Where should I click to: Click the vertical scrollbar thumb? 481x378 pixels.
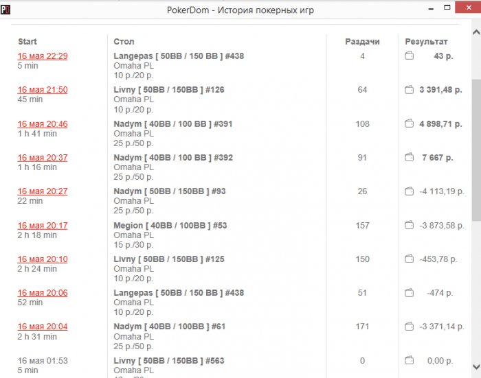click(476, 150)
